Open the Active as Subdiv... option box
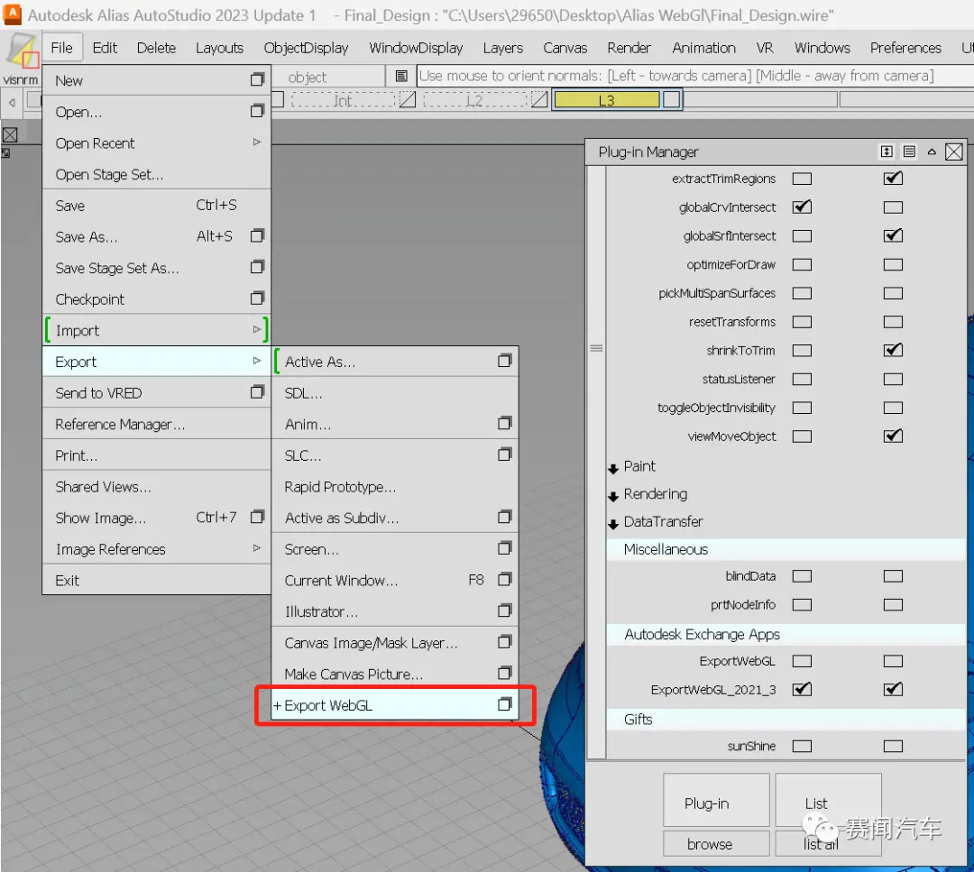974x872 pixels. [x=505, y=517]
